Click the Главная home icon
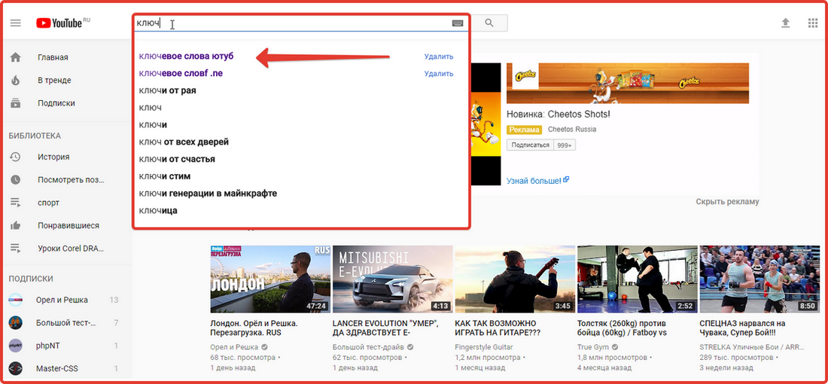The height and width of the screenshot is (384, 828). 15,57
